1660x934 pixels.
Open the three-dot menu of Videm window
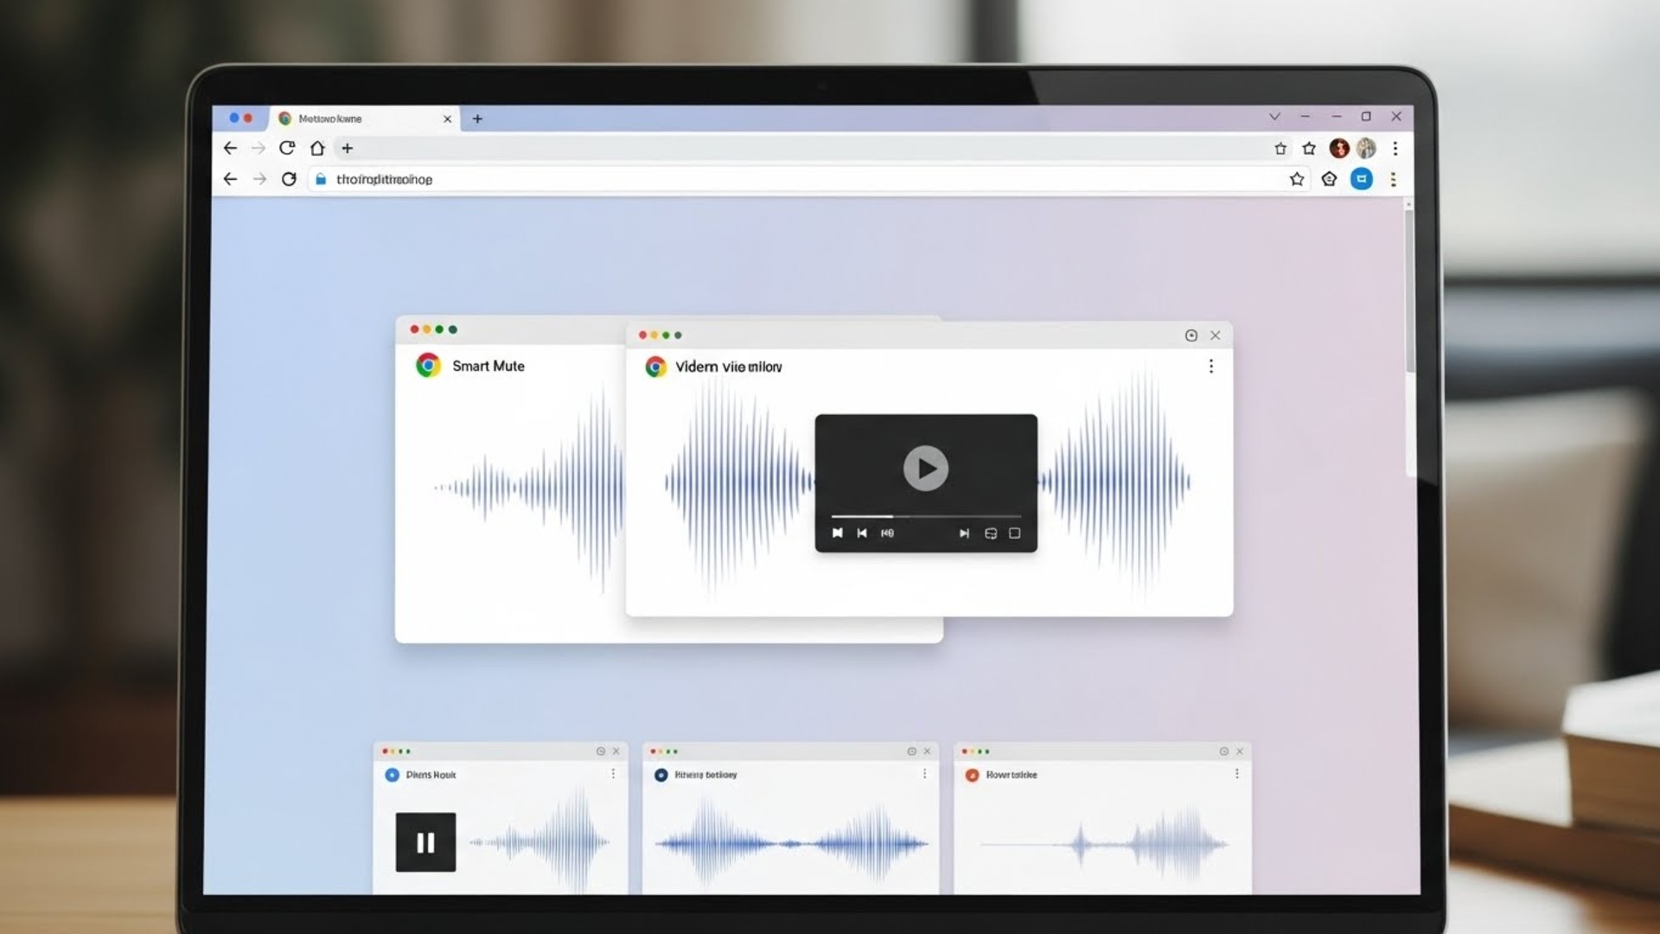[x=1210, y=367]
